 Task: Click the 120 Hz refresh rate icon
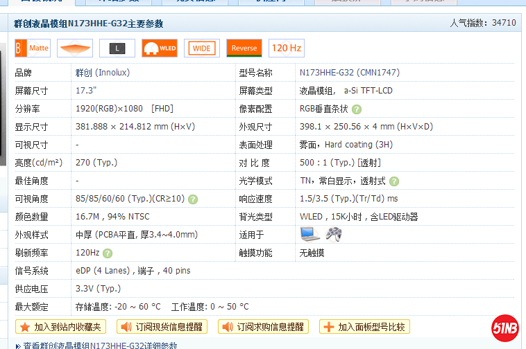(286, 48)
